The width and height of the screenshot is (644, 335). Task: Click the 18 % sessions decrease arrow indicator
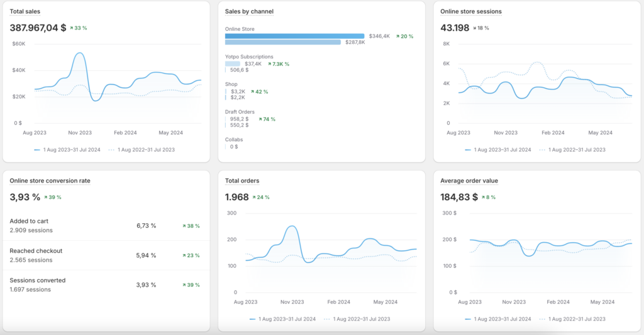[x=474, y=28]
